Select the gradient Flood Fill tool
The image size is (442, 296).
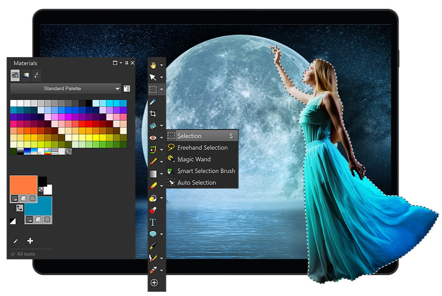coord(153,174)
